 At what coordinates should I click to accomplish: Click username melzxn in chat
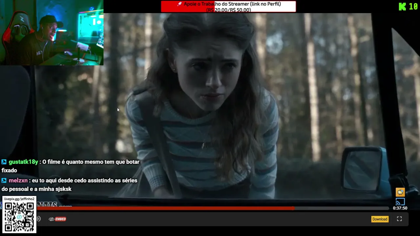[x=18, y=181]
